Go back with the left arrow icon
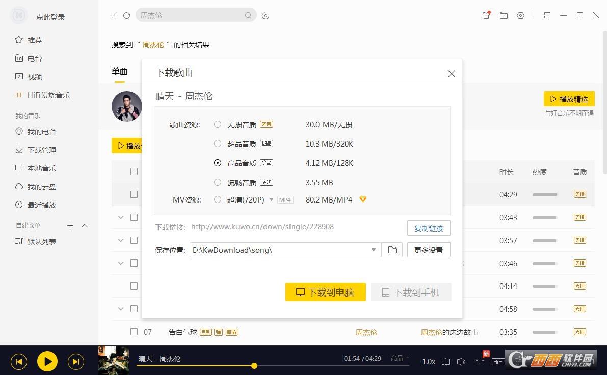 pos(114,15)
